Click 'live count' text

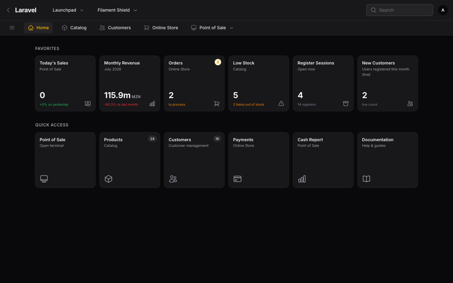(x=370, y=104)
